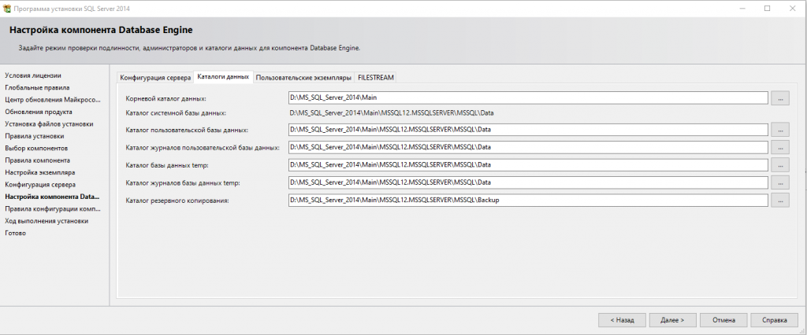This screenshot has height=335, width=807.
Task: Maximize the setup window
Action: 768,8
